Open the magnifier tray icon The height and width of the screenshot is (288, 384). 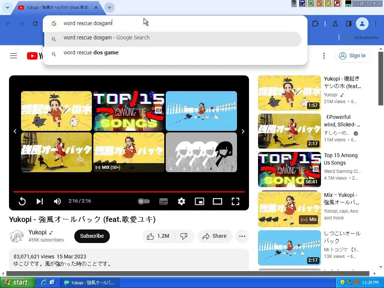[x=356, y=283]
